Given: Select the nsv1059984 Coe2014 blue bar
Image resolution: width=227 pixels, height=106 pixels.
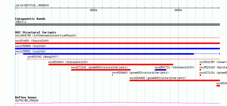Looking at the screenshot, I should [x=117, y=49].
